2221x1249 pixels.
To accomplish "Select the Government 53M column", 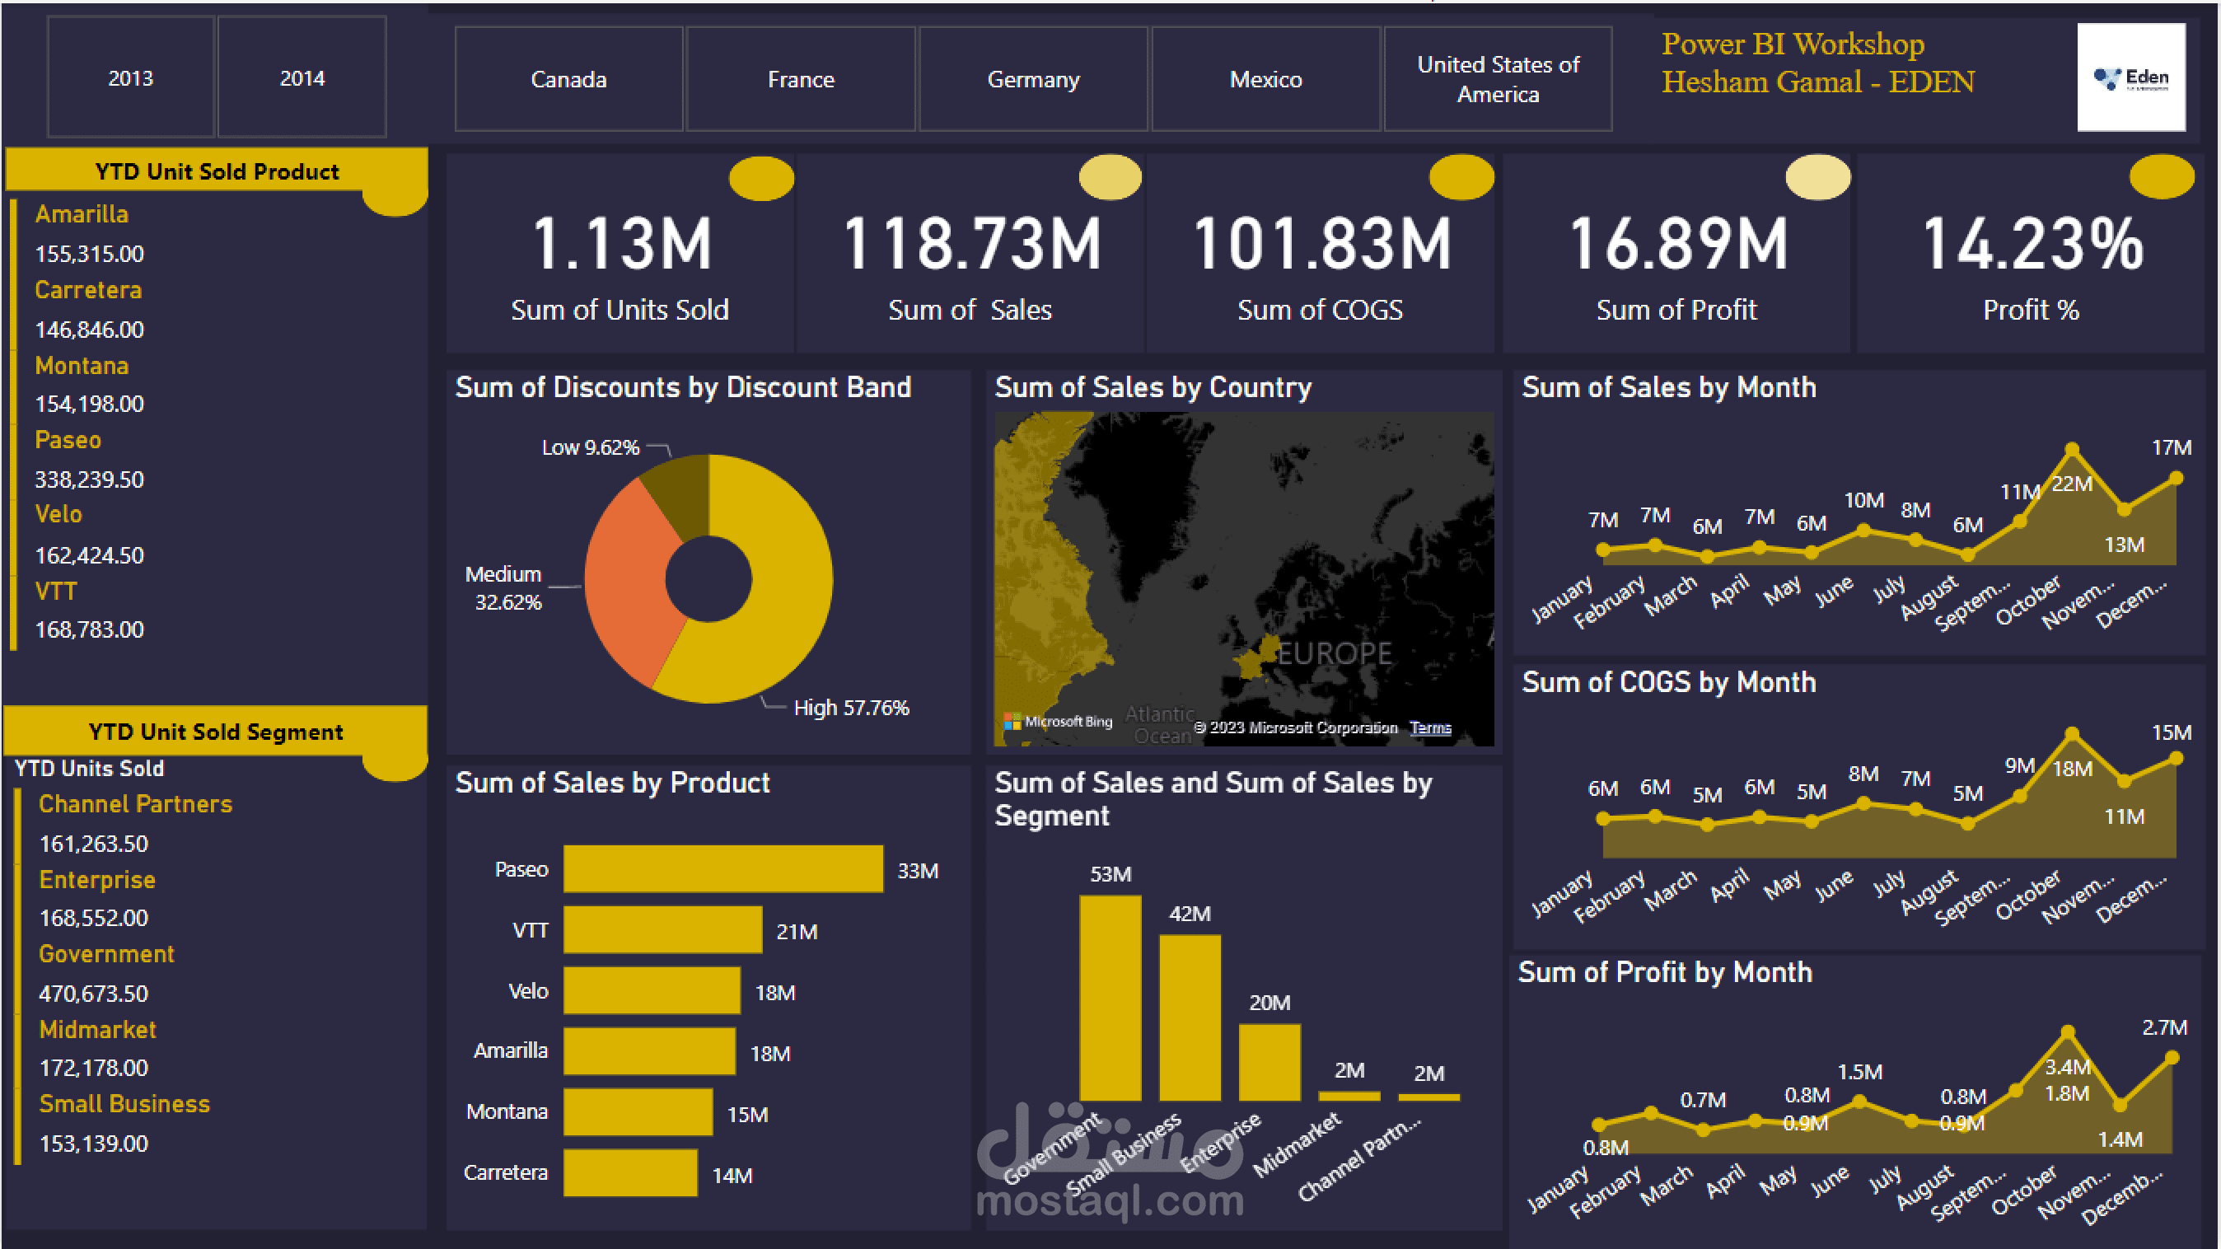I will pyautogui.click(x=1110, y=999).
